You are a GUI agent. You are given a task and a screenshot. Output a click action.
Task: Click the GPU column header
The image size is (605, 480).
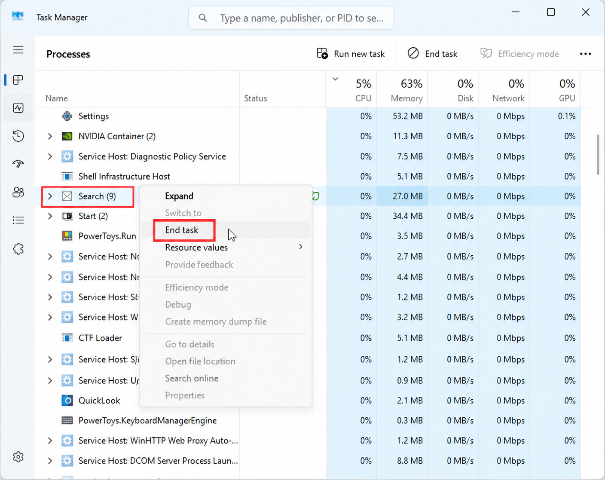tap(555, 89)
